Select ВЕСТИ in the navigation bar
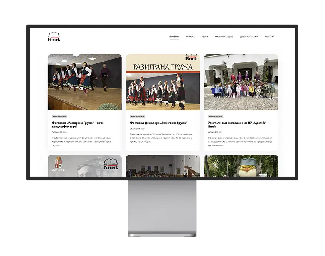 (204, 37)
